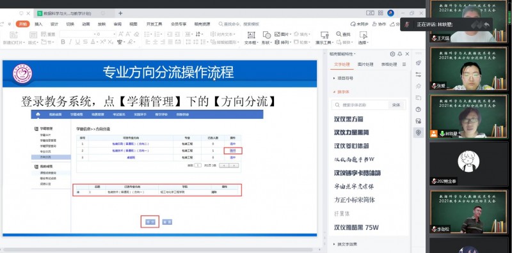
Task: Toggle strikethrough text formatting
Action: coord(85,42)
